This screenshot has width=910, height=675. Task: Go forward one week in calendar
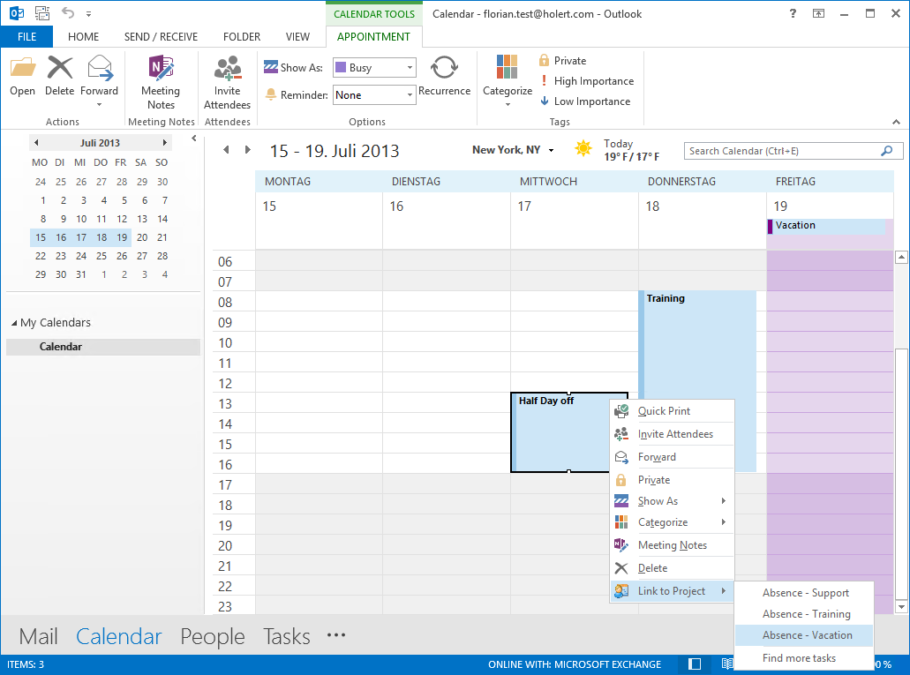pos(248,150)
